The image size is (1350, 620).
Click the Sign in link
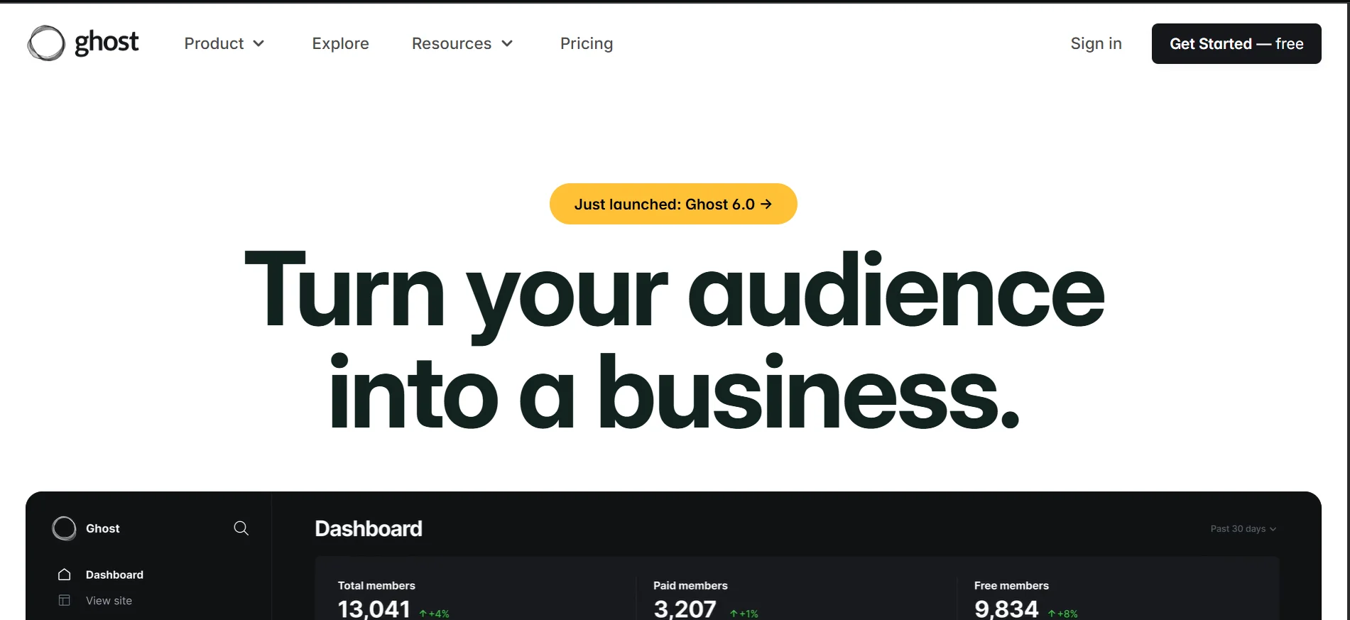[1096, 44]
